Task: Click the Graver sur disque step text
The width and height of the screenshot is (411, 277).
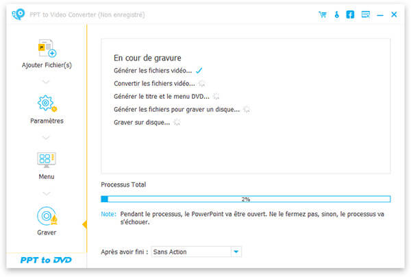Action: 142,122
